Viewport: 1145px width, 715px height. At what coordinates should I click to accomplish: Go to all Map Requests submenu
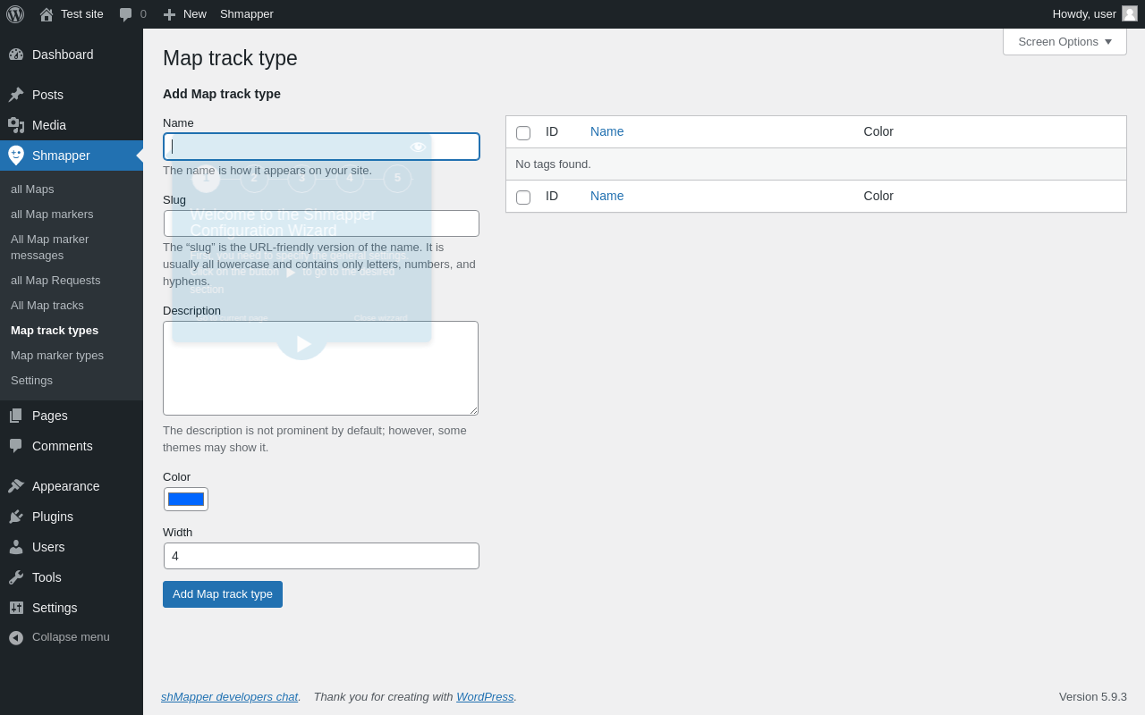(x=55, y=281)
